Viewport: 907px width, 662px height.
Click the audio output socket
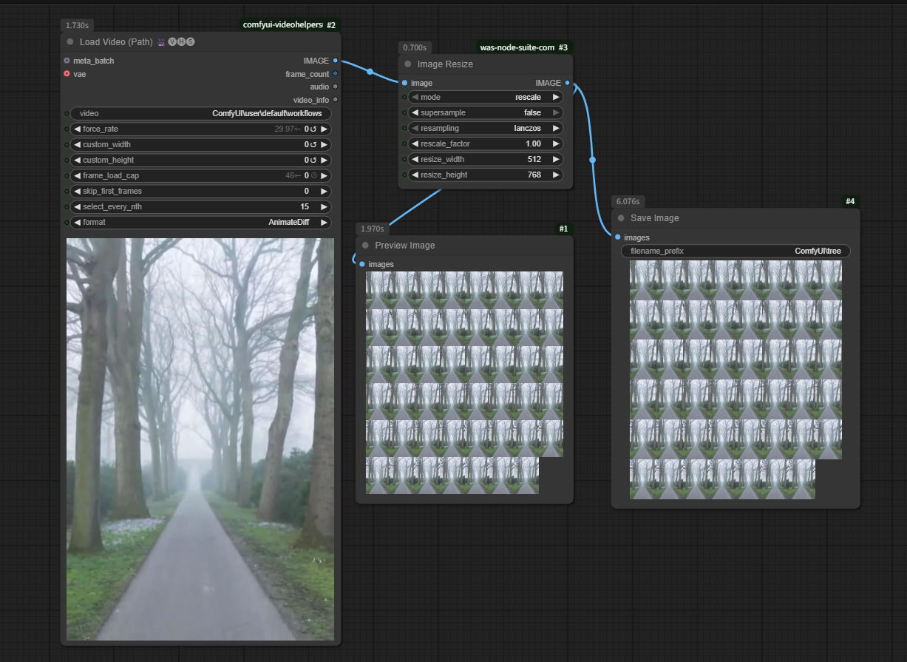click(x=336, y=87)
